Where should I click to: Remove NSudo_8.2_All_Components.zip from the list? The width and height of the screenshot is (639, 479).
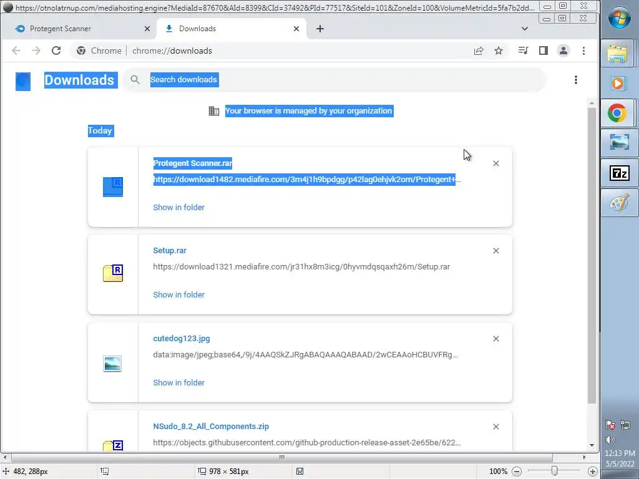(496, 427)
